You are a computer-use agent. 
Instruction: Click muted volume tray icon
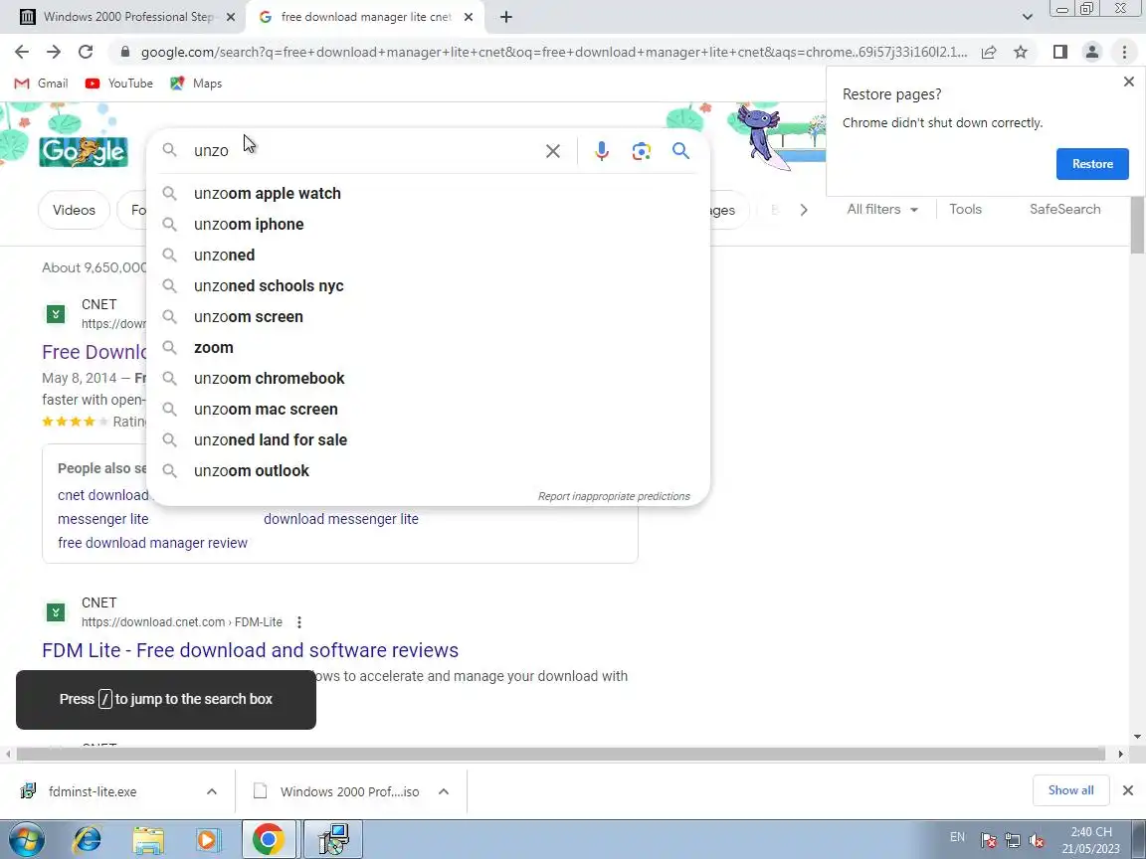point(1037,840)
